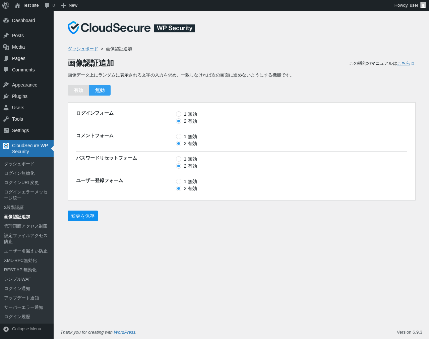Viewport: 429px width, 339px height.
Task: Open Plugins via the plug icon
Action: [x=6, y=96]
